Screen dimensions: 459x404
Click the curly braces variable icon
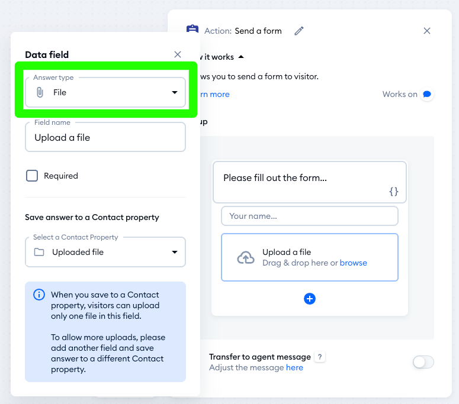tap(394, 192)
